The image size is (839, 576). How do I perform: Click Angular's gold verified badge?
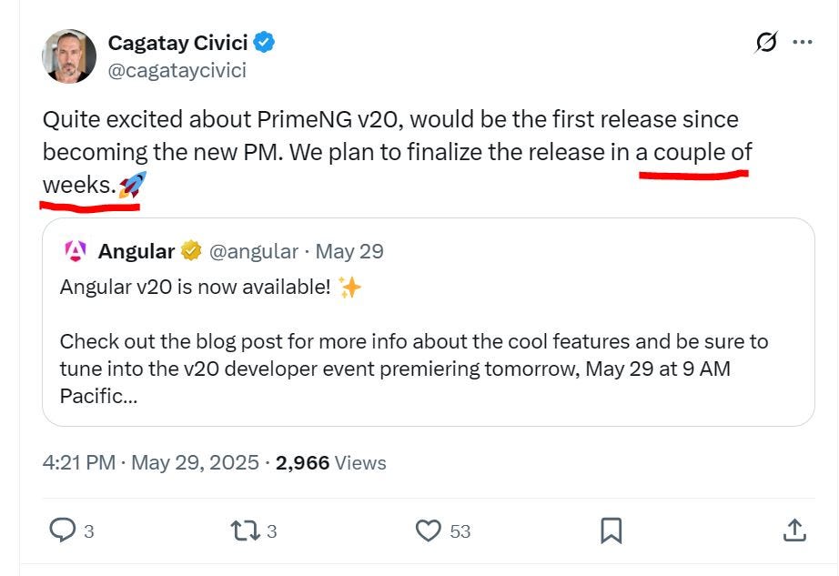[x=191, y=250]
